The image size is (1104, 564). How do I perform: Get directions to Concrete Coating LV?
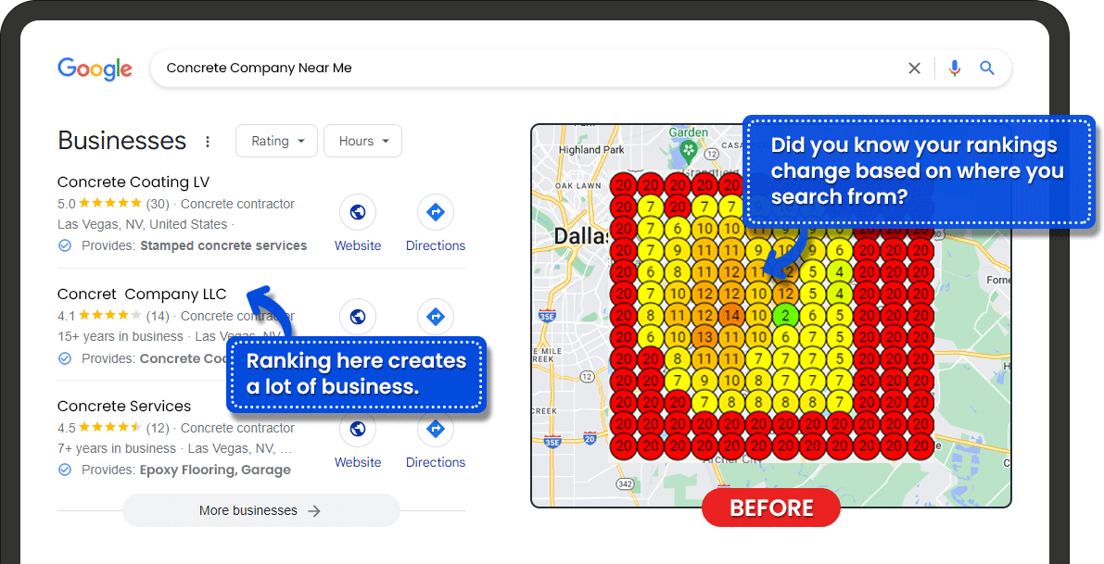435,213
